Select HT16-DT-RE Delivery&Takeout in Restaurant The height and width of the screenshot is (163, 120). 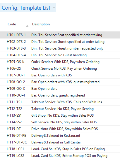60,136
